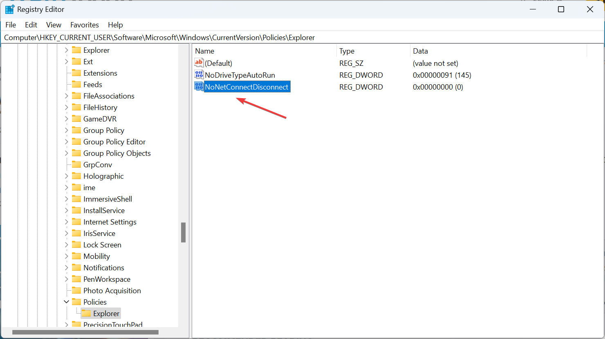Click the 0x00000091 (145) data cell
Image resolution: width=605 pixels, height=339 pixels.
click(442, 75)
